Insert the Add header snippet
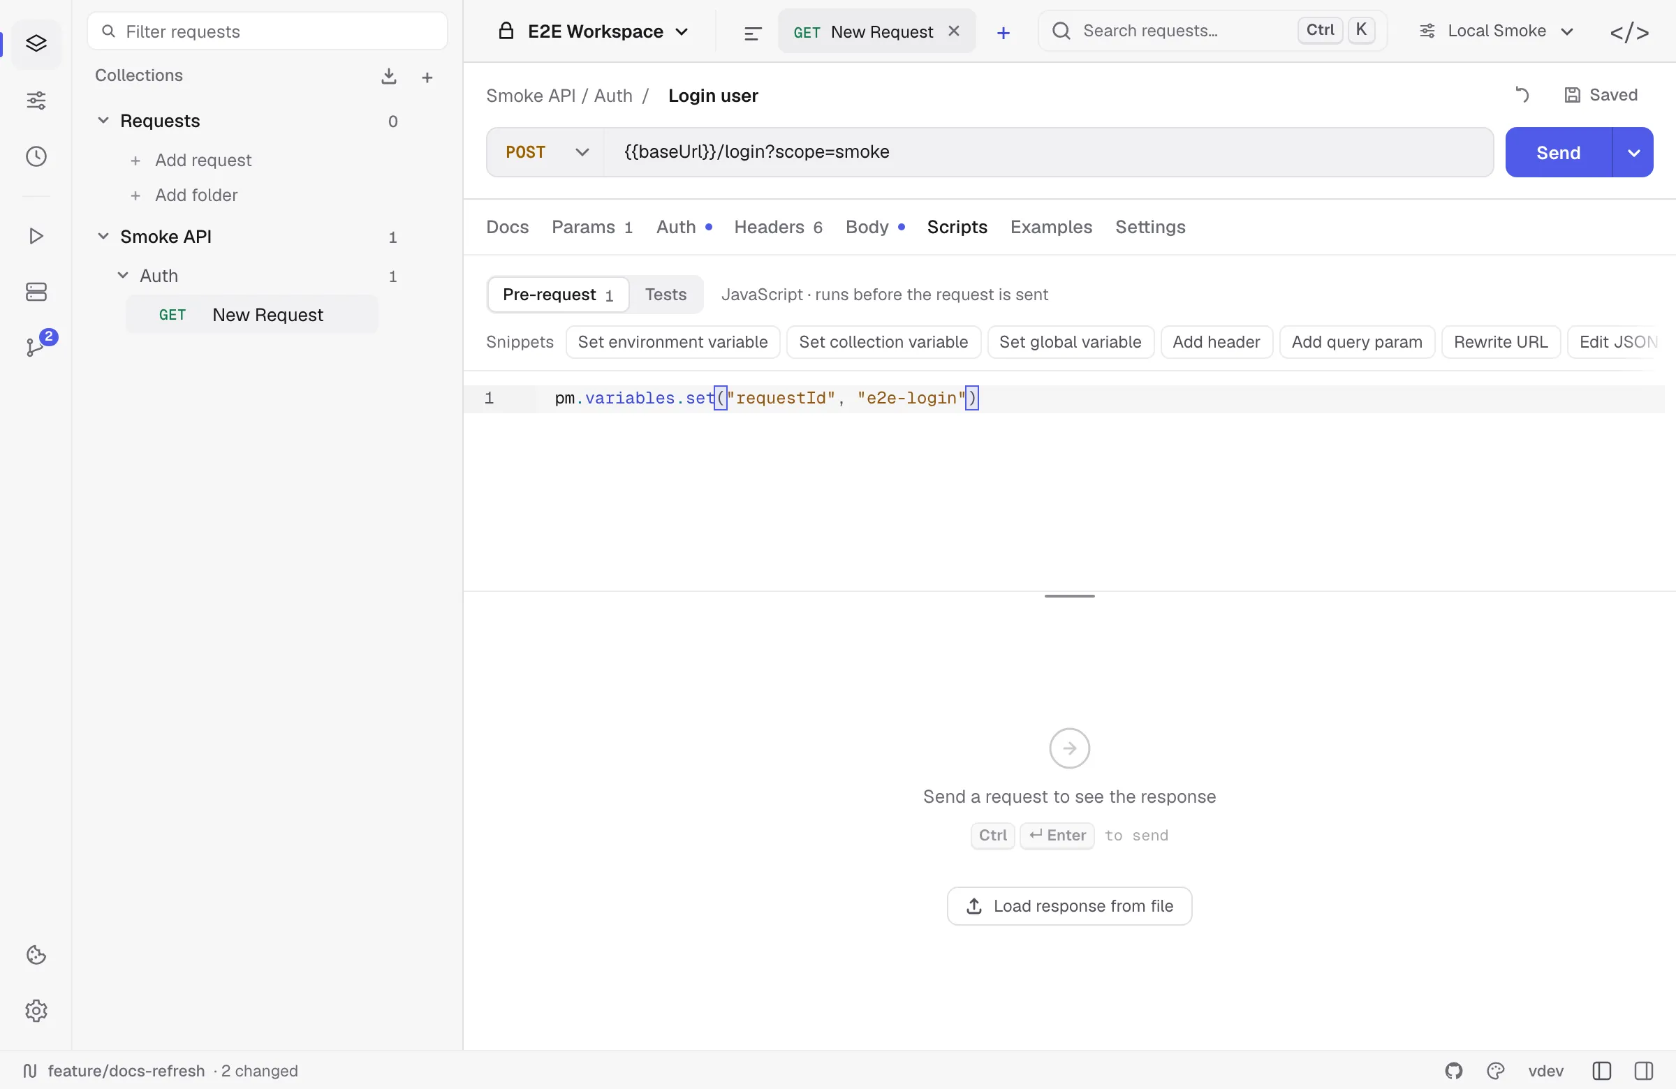This screenshot has width=1676, height=1089. coord(1216,342)
